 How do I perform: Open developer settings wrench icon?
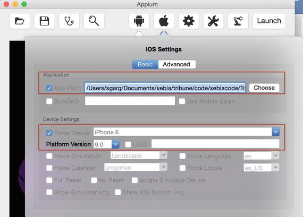coord(213,21)
